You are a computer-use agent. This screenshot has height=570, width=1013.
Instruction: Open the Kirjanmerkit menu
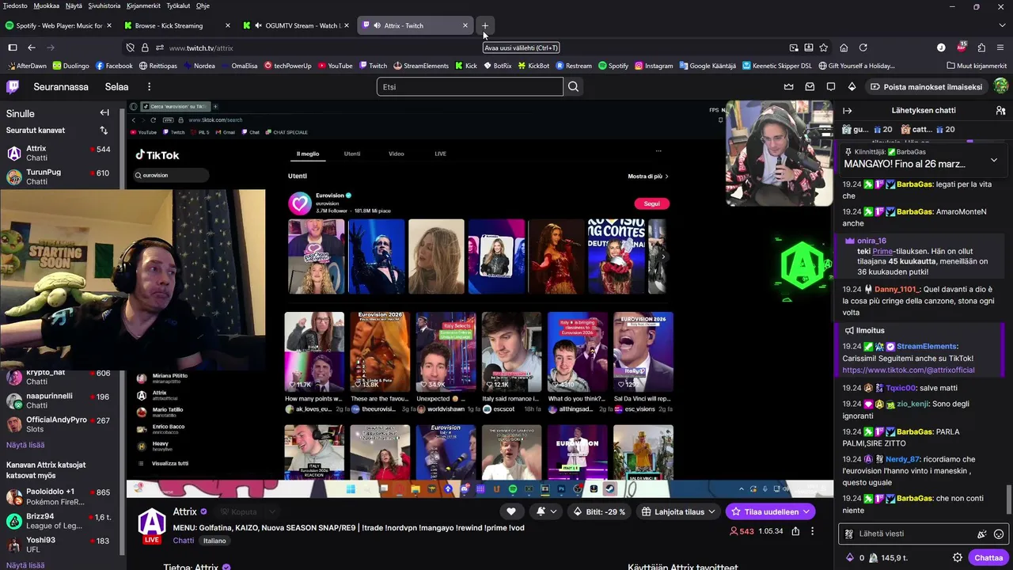coord(142,6)
